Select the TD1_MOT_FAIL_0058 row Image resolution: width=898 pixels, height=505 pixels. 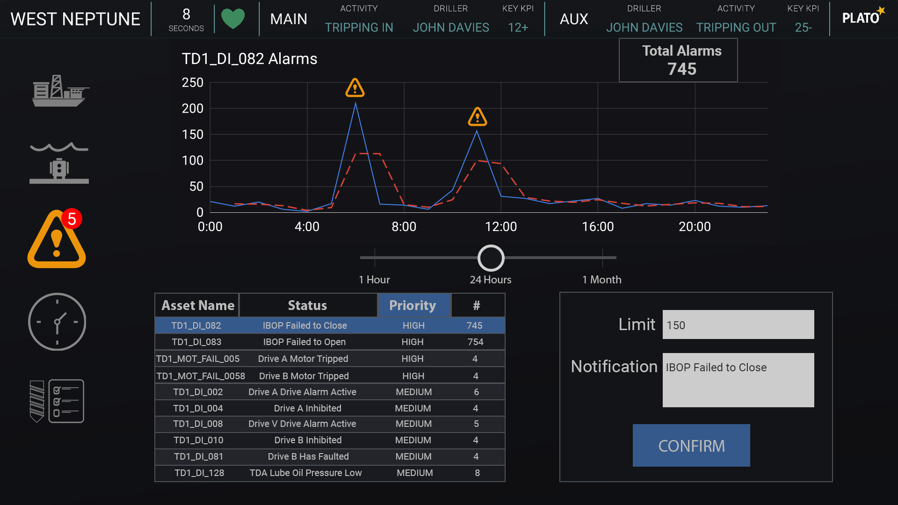click(330, 375)
